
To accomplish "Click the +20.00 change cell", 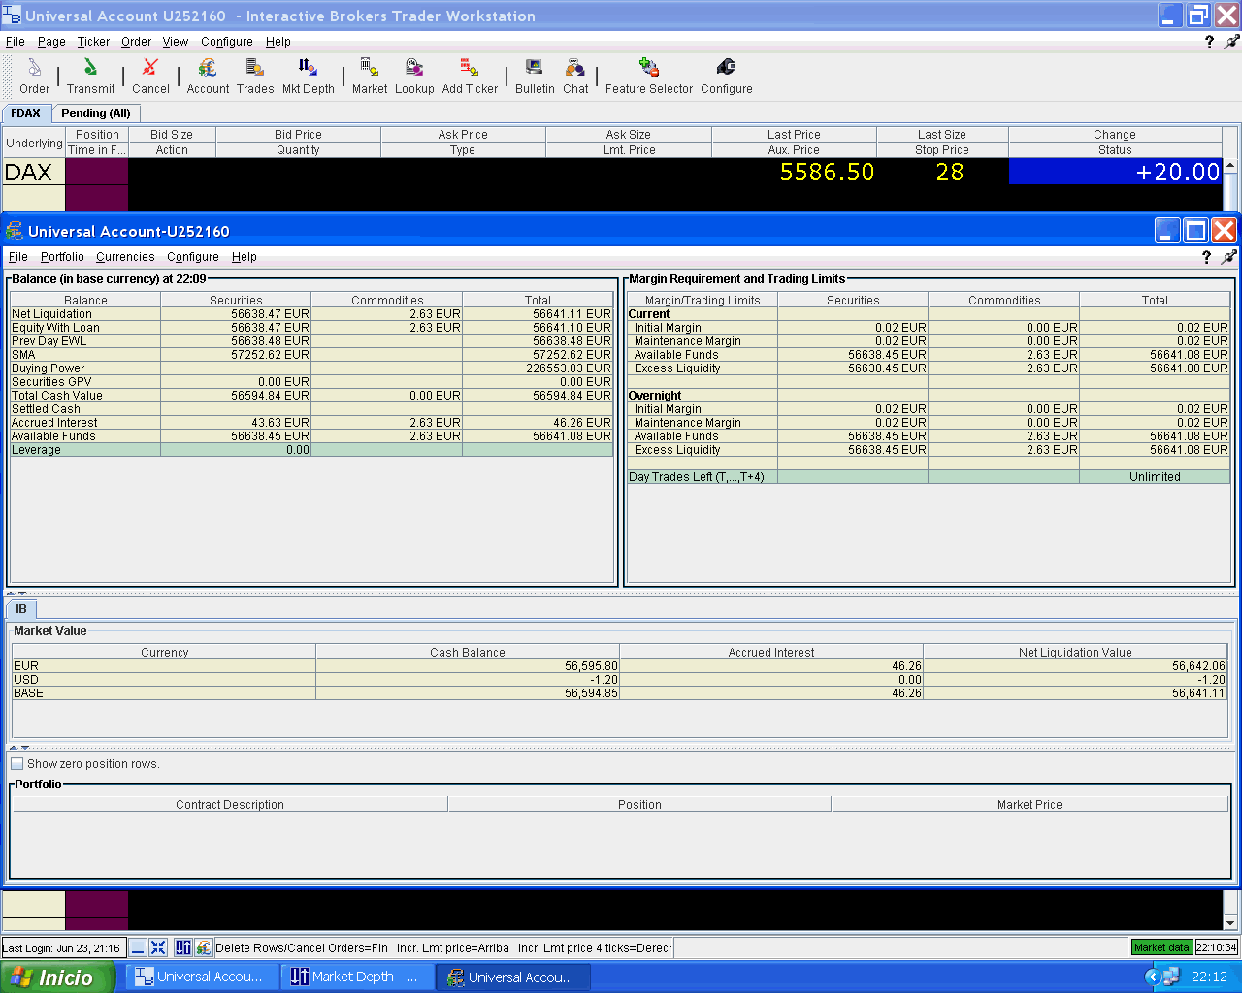I will (x=1115, y=172).
